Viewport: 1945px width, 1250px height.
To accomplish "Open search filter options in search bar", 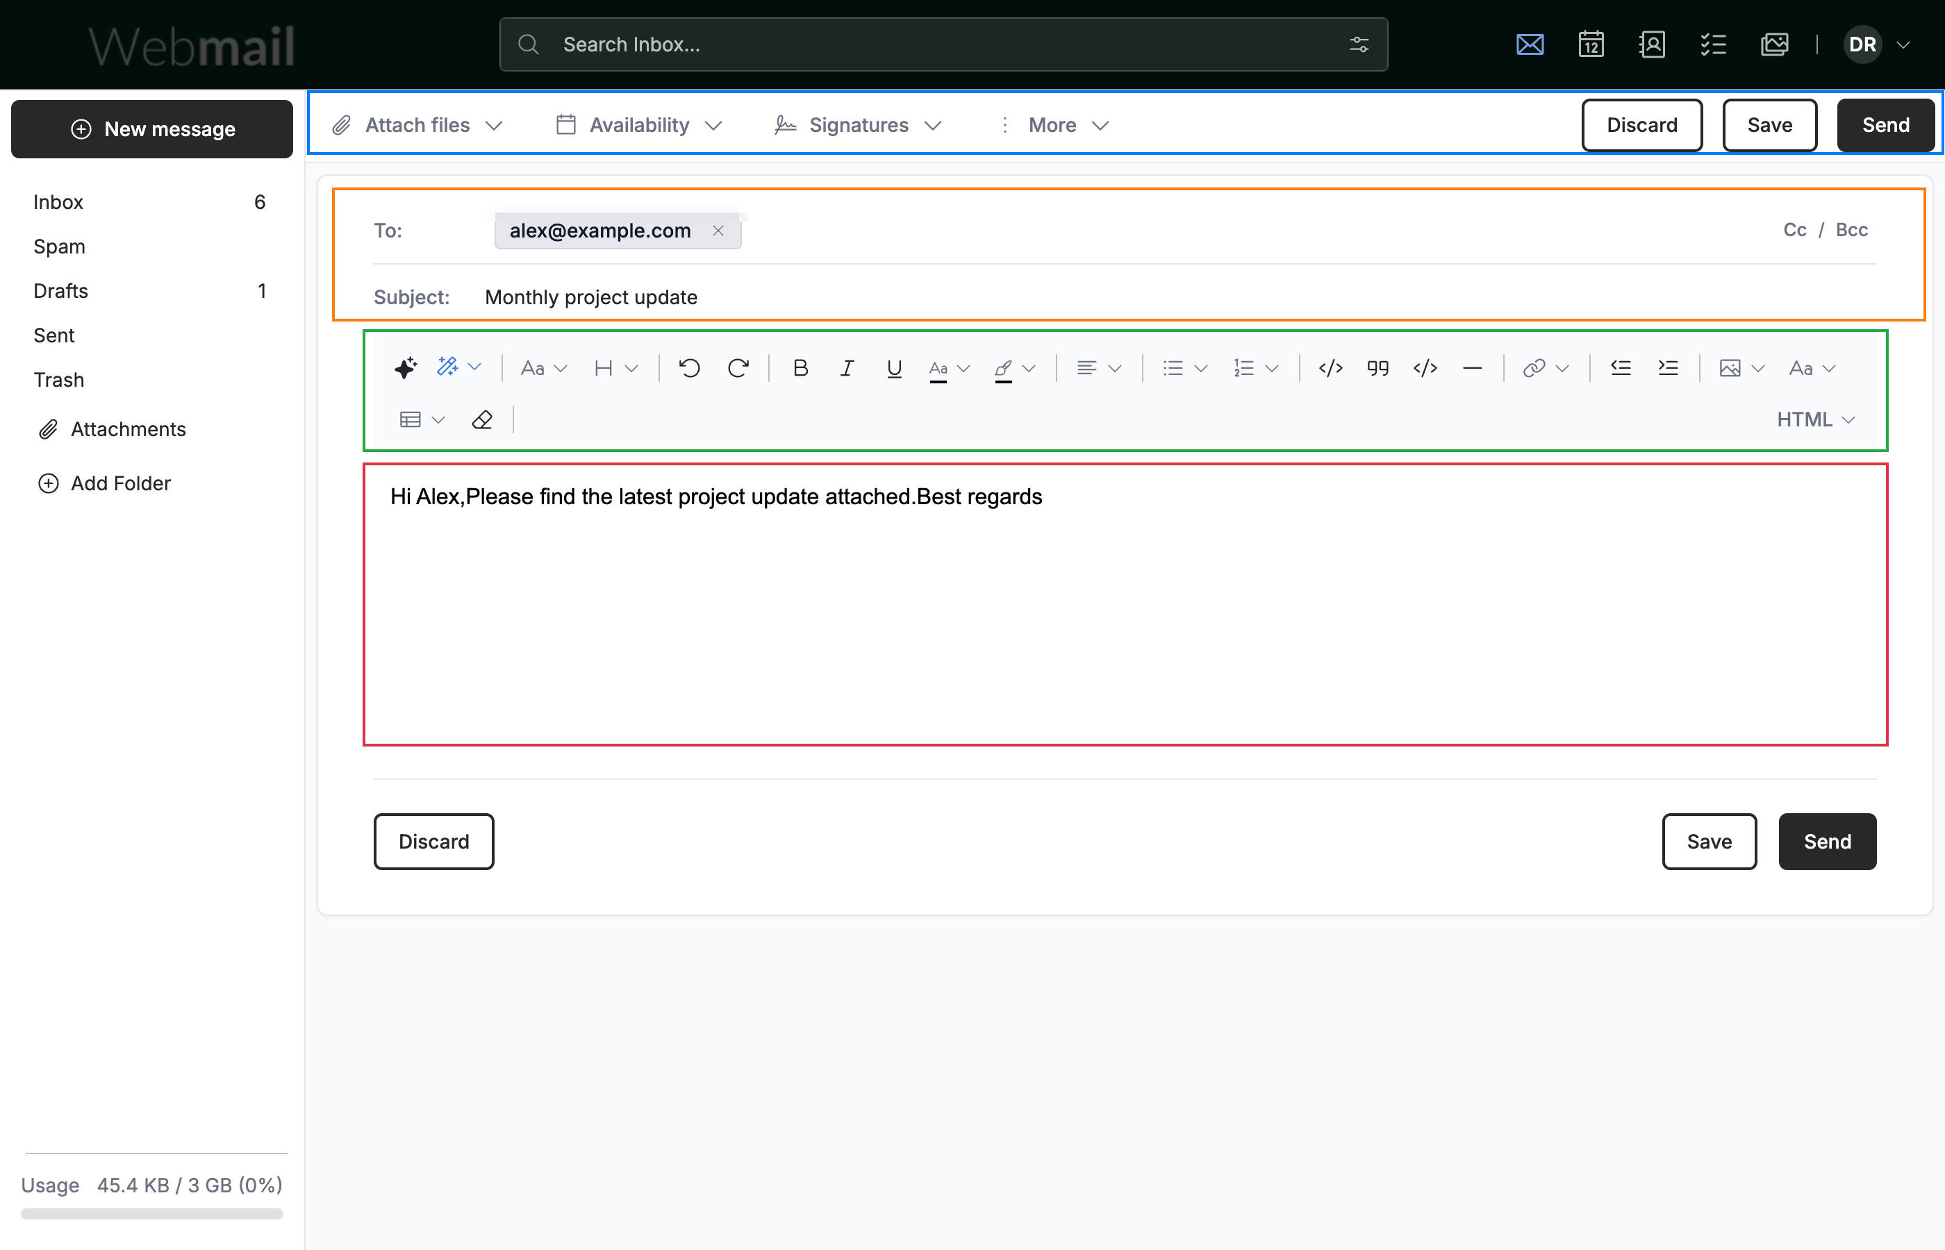I will tap(1359, 44).
